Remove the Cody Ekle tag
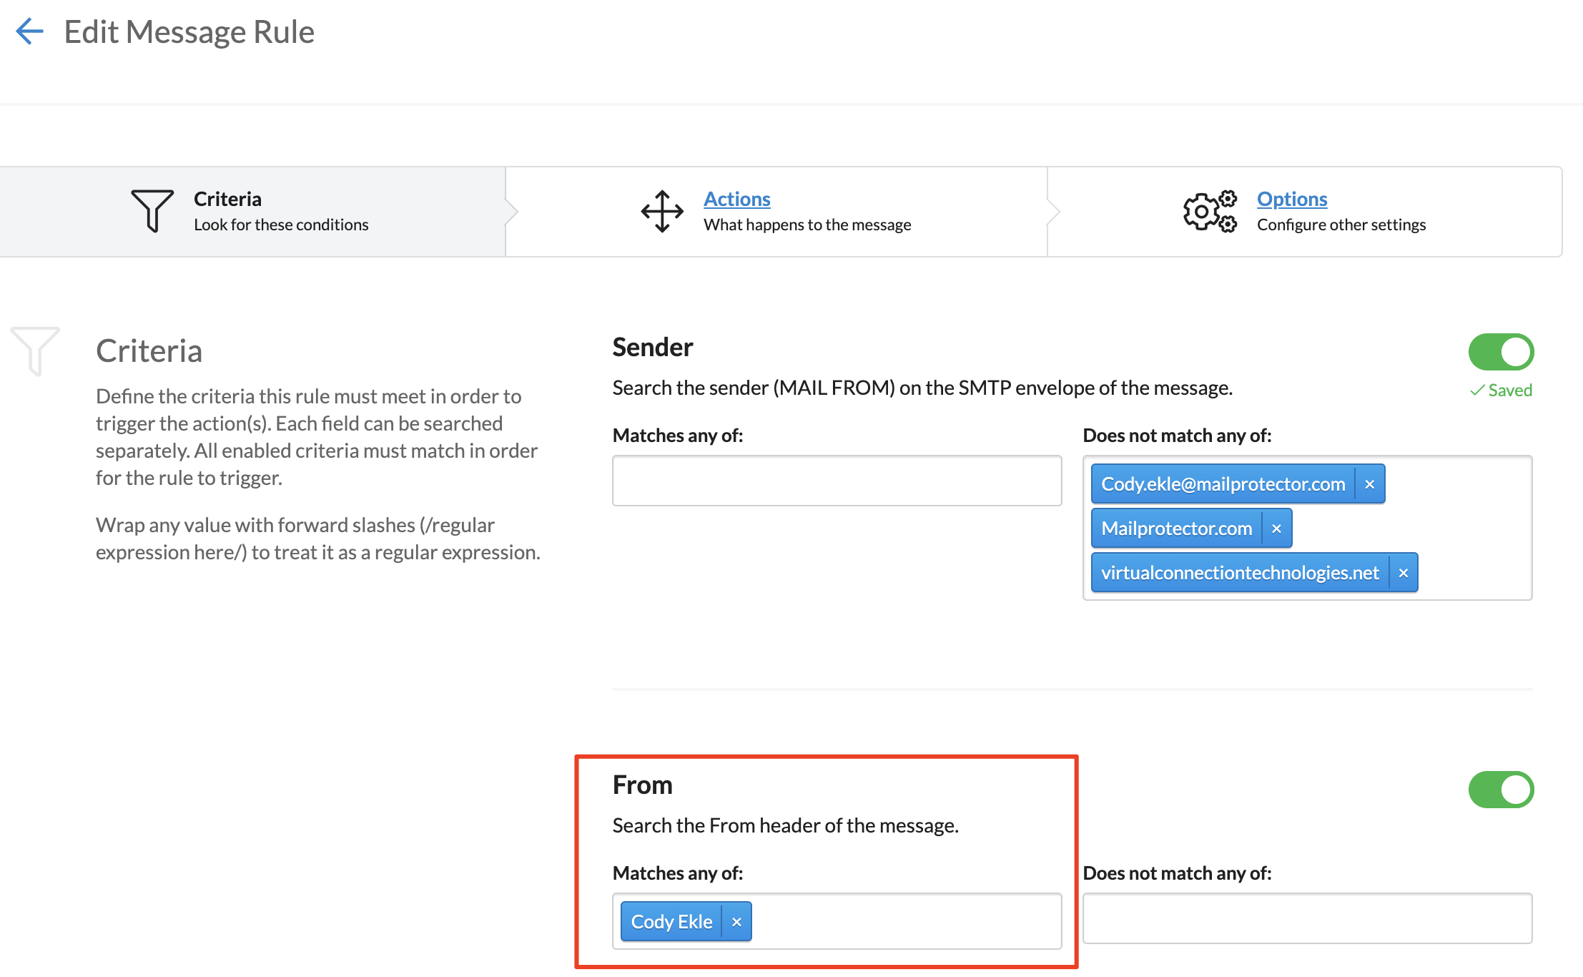The width and height of the screenshot is (1583, 977). click(x=736, y=922)
